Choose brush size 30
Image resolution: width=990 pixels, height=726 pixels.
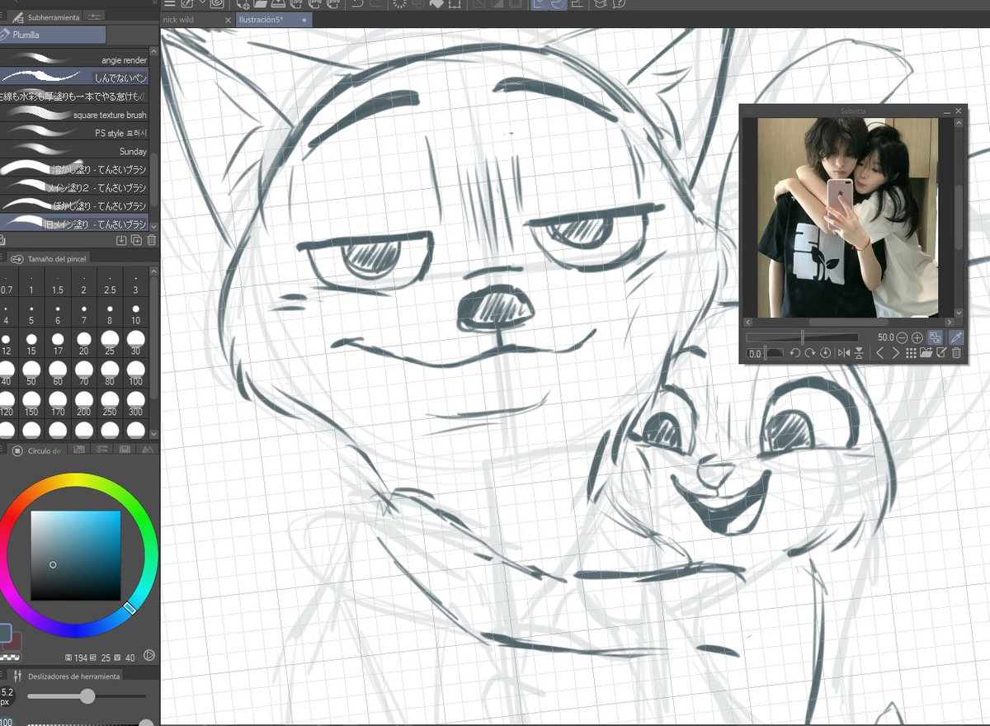tap(135, 343)
